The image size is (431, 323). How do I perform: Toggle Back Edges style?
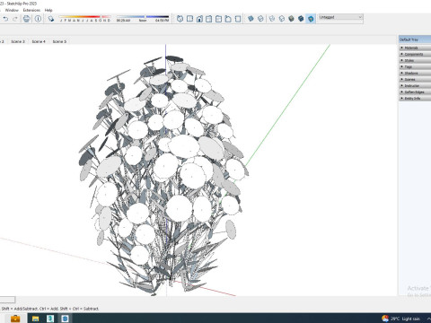[x=260, y=19]
